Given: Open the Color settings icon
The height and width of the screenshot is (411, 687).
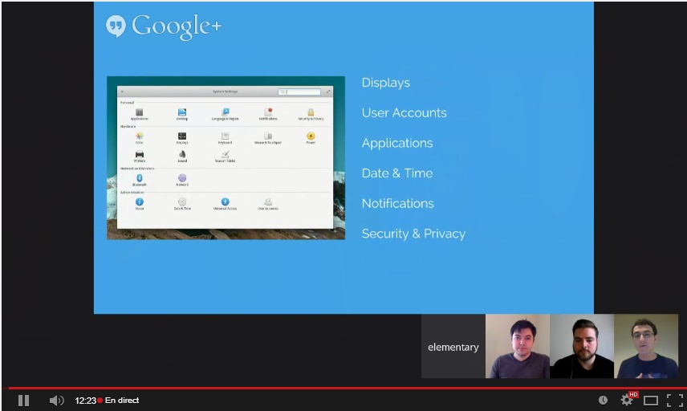Looking at the screenshot, I should click(x=140, y=138).
